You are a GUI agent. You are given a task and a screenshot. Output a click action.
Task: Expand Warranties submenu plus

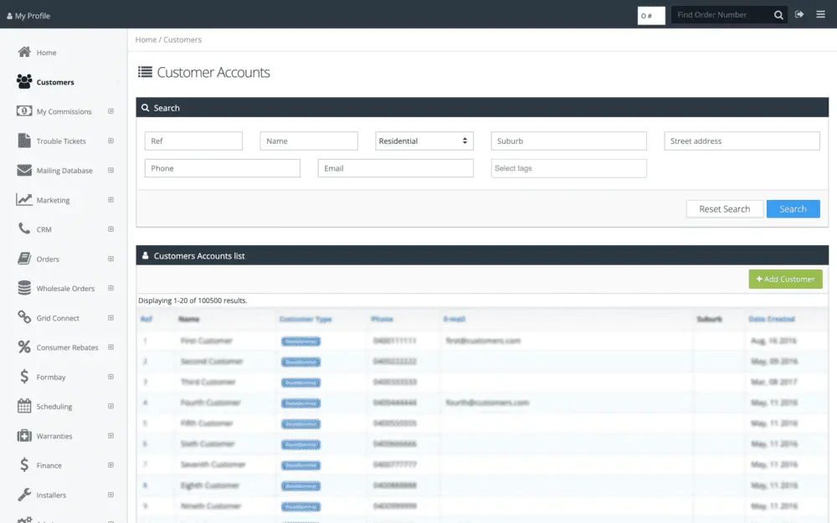pyautogui.click(x=110, y=435)
